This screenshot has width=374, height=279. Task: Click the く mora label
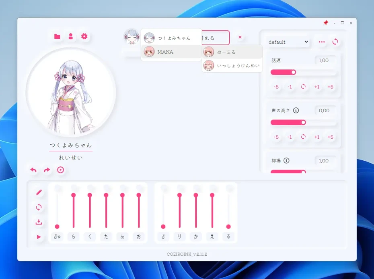pos(90,237)
